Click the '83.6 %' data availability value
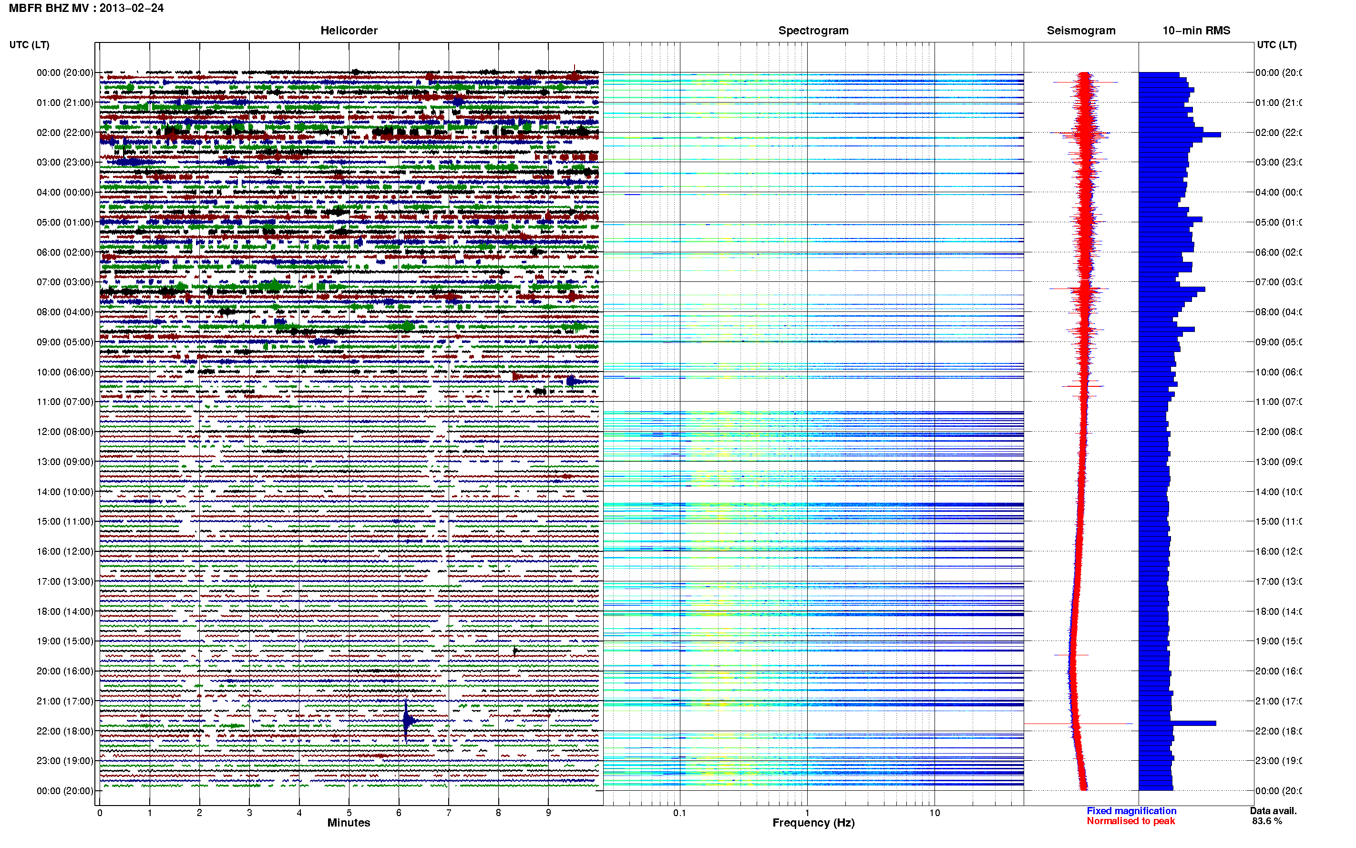The image size is (1356, 848). (1267, 821)
